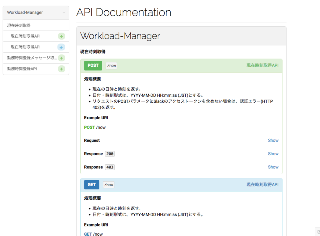Click the API Documentation page title
This screenshot has width=320, height=236.
(x=124, y=12)
